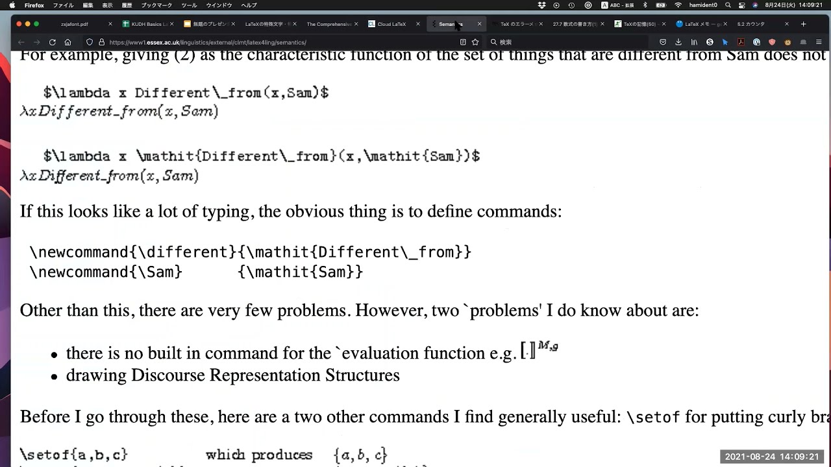Click the tracking protection shield icon
Viewport: 831px width, 467px height.
coord(90,42)
